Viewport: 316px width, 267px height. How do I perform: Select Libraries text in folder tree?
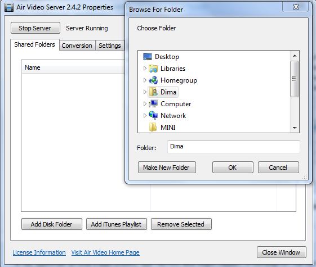[173, 69]
